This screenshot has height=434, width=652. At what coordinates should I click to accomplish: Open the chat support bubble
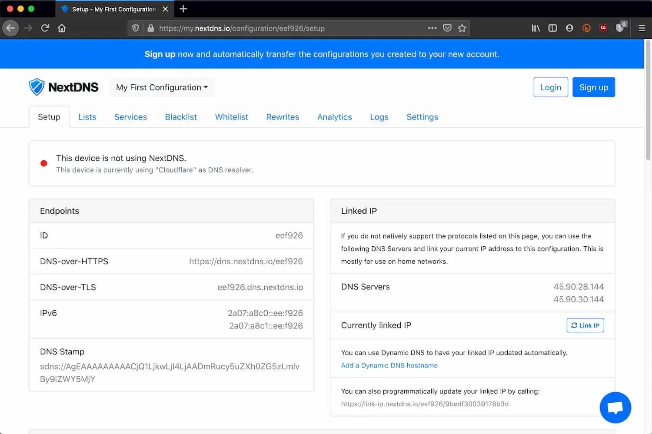(615, 407)
